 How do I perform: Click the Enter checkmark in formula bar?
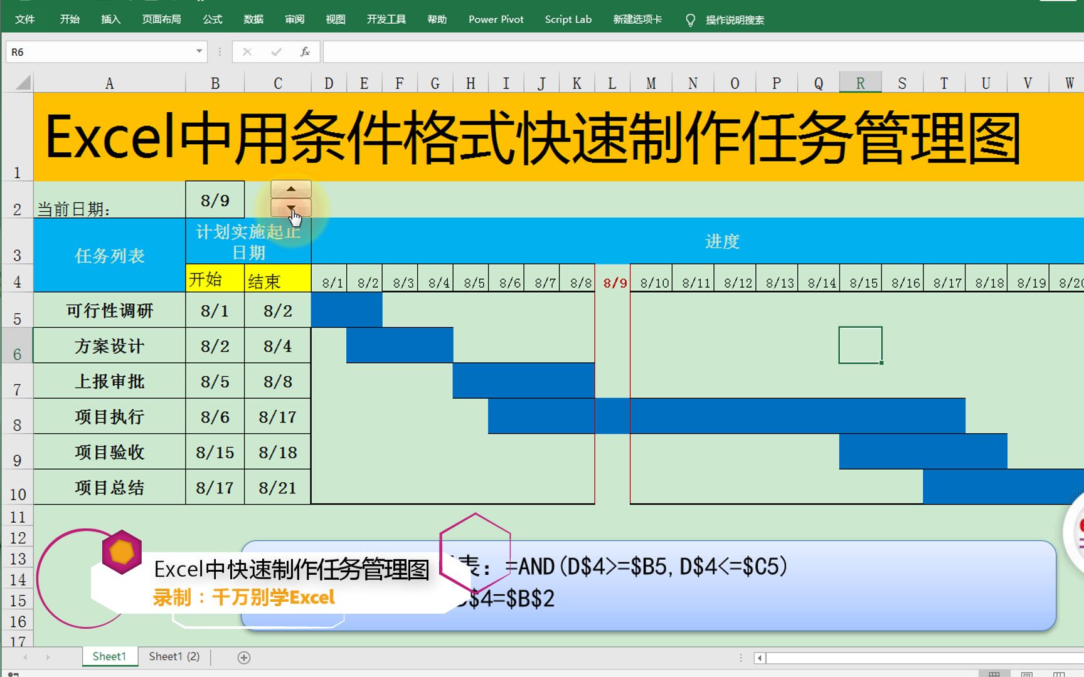click(x=276, y=51)
